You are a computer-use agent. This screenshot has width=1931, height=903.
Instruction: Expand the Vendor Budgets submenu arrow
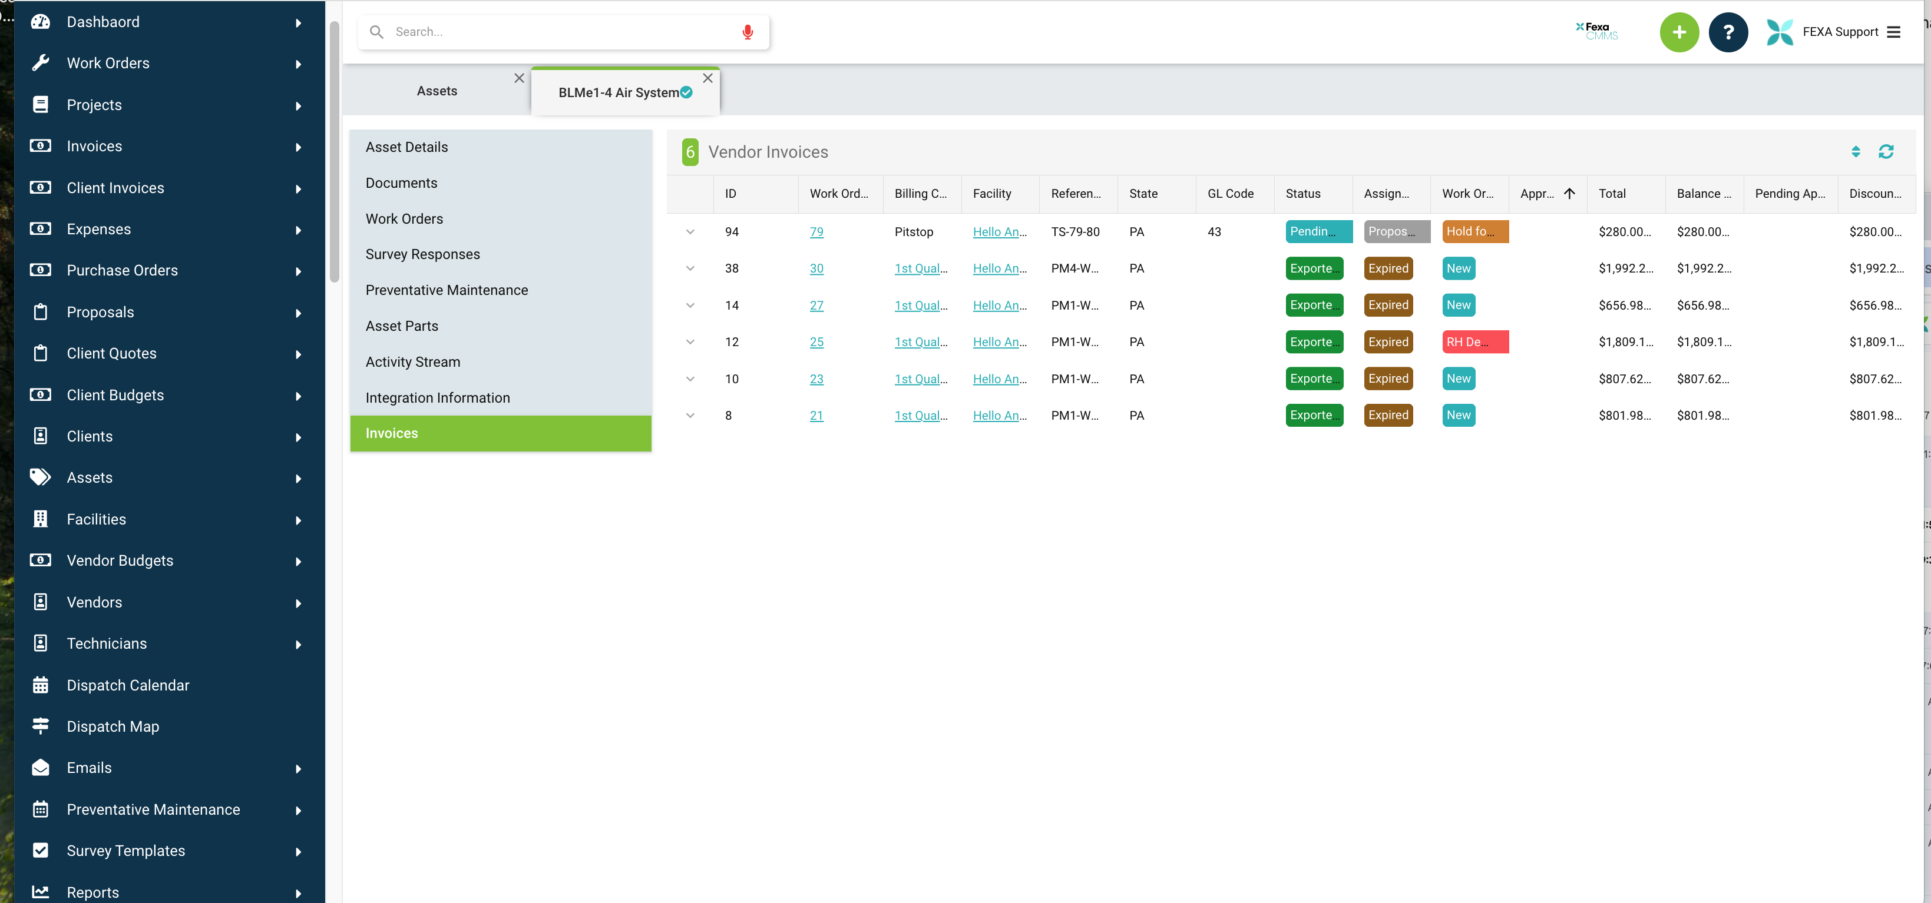tap(298, 561)
